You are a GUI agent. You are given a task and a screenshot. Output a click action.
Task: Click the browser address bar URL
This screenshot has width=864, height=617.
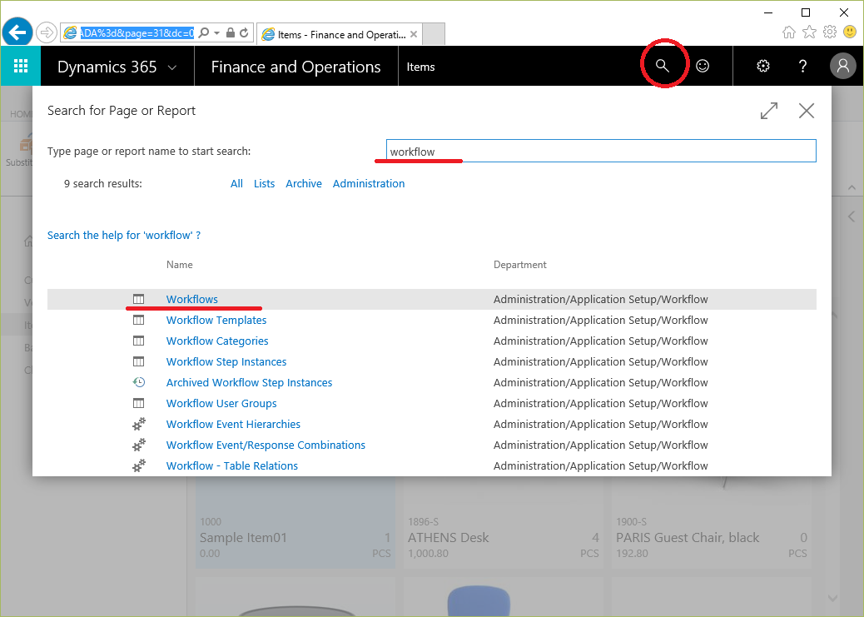pos(137,33)
